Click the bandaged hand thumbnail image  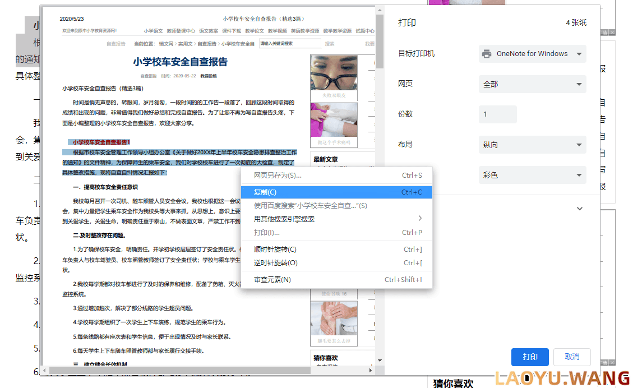(334, 120)
